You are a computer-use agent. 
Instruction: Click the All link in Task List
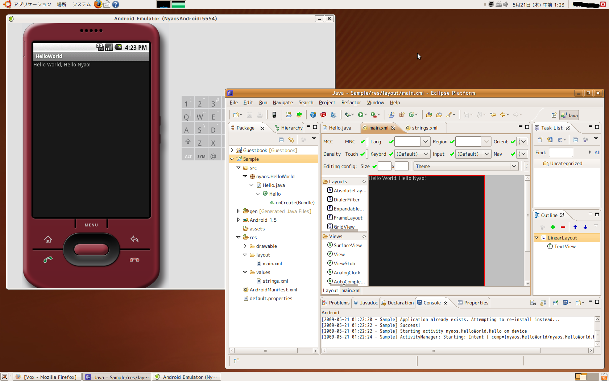coord(597,152)
